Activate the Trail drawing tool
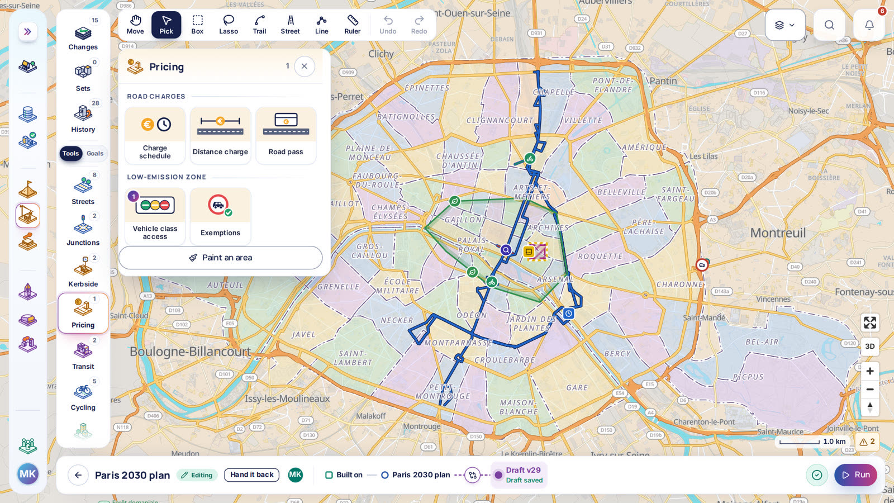894x503 pixels. click(259, 25)
